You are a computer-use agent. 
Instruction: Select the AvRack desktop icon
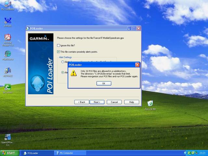tap(8, 22)
